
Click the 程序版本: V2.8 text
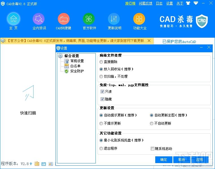coord(15,164)
